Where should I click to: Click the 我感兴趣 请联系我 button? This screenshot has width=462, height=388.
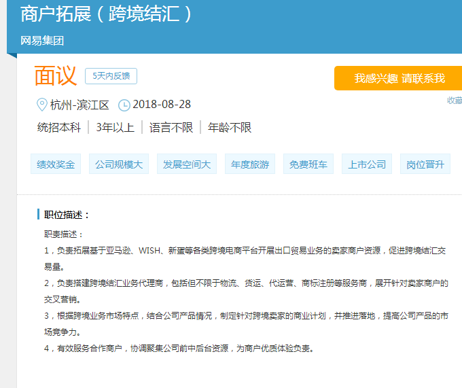398,78
